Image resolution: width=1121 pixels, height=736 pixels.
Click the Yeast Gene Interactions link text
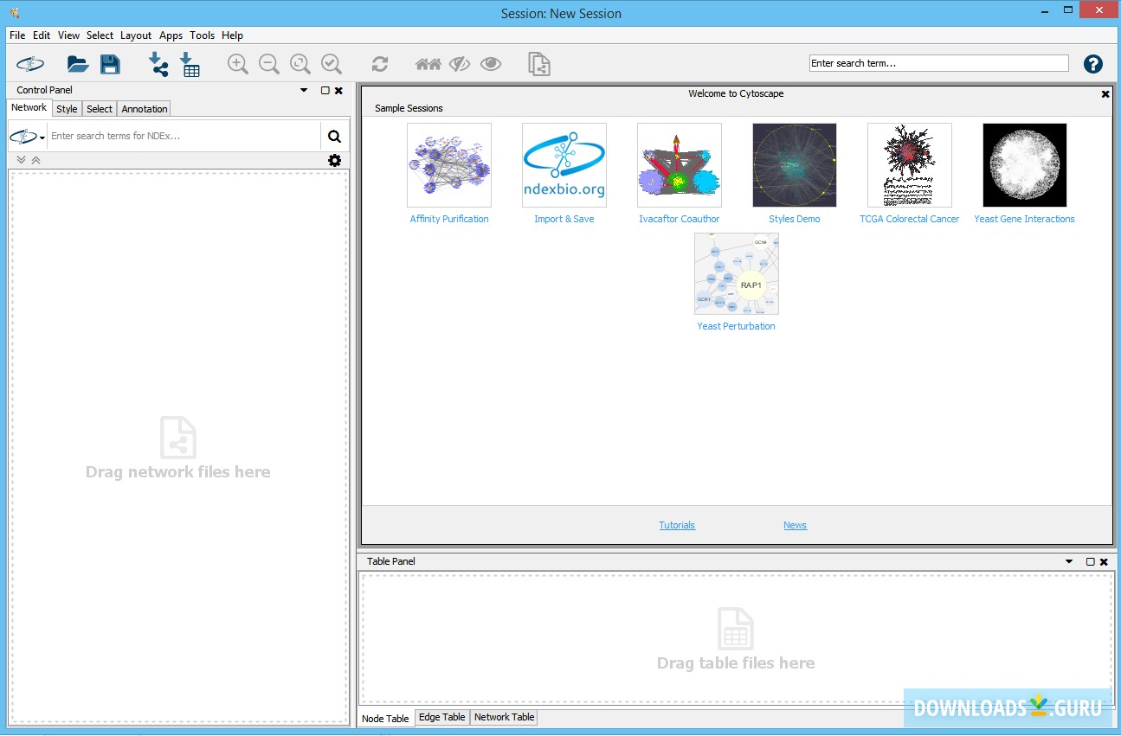point(1025,219)
